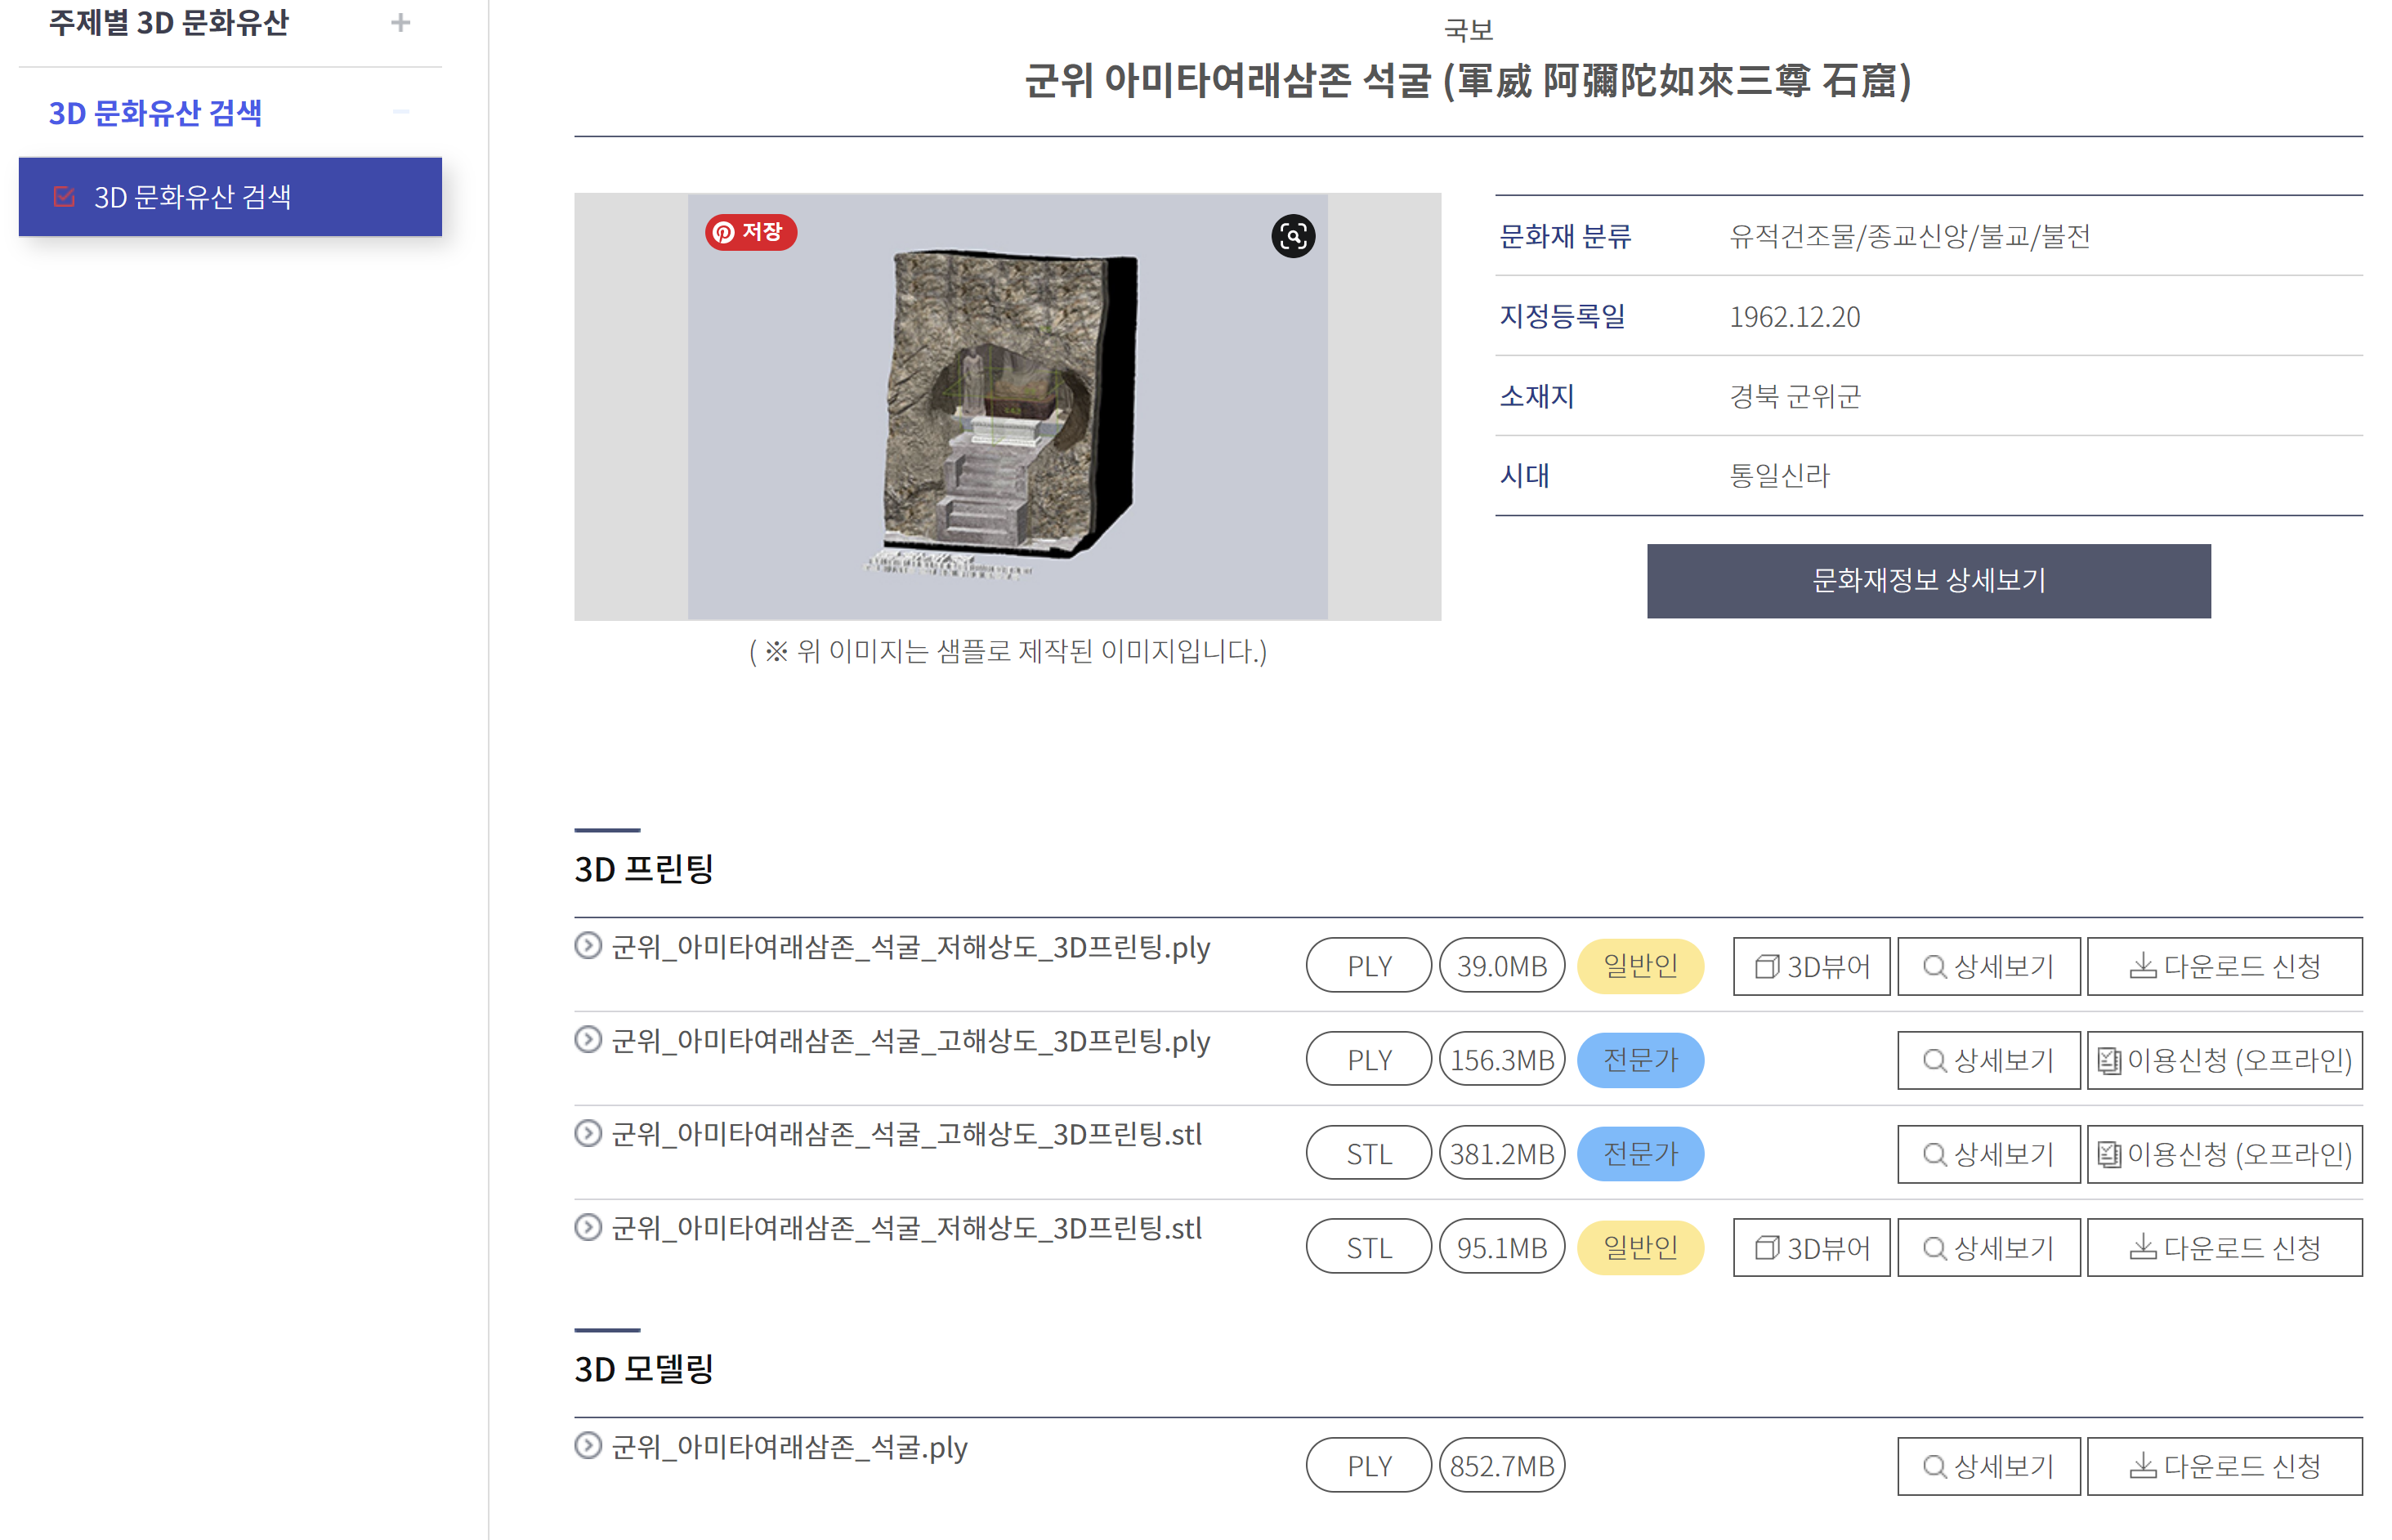2392x1540 pixels.
Task: Click the image zoom magnifier icon
Action: 1292,237
